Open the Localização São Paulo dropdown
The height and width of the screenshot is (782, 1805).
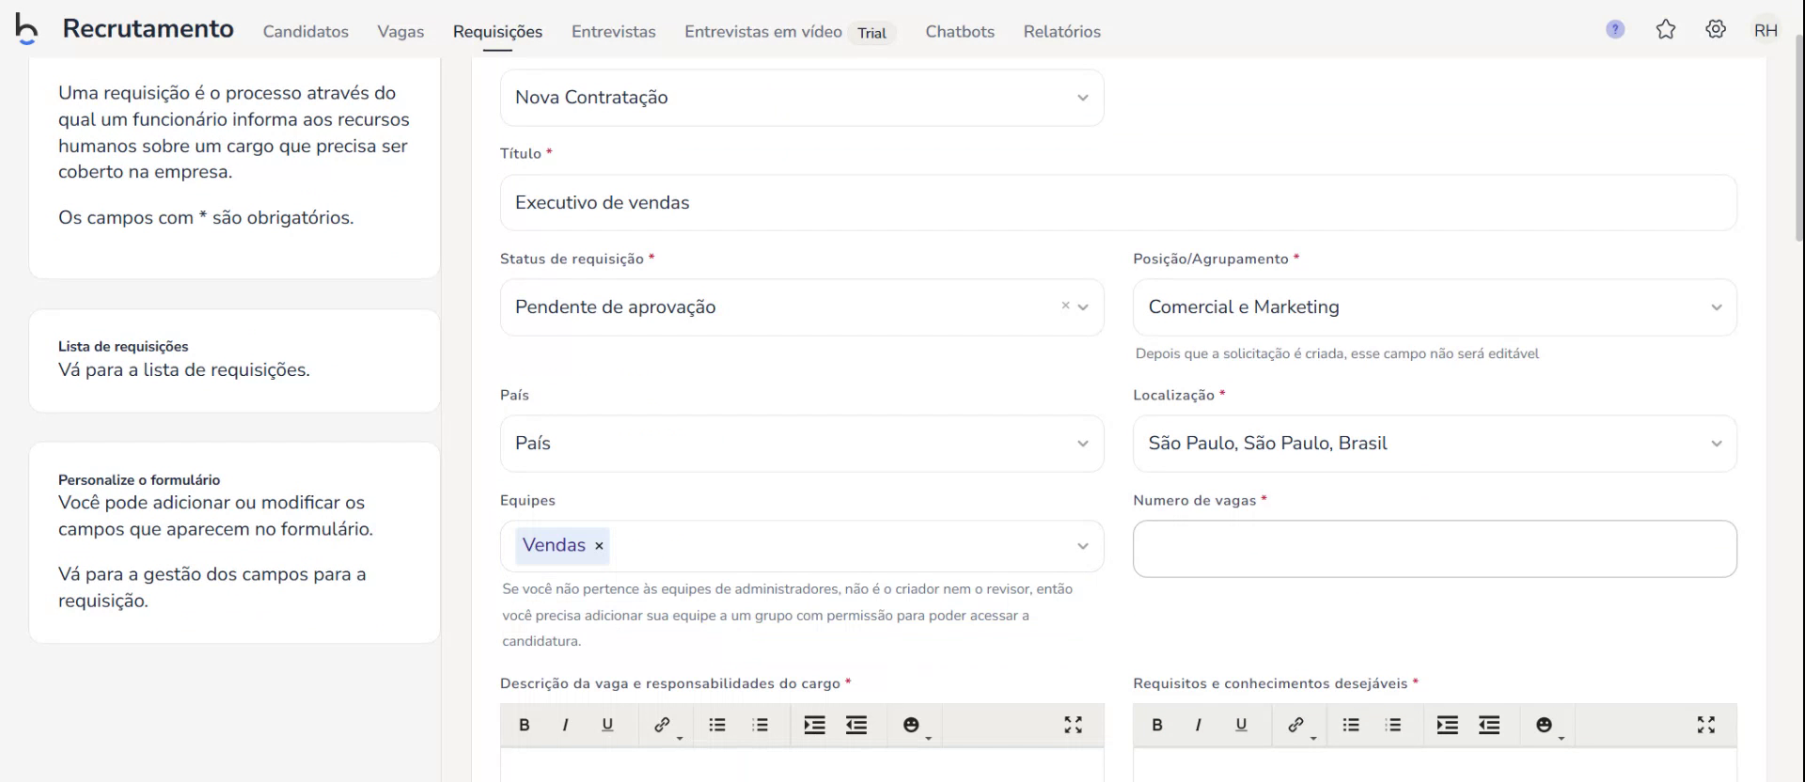tap(1435, 444)
